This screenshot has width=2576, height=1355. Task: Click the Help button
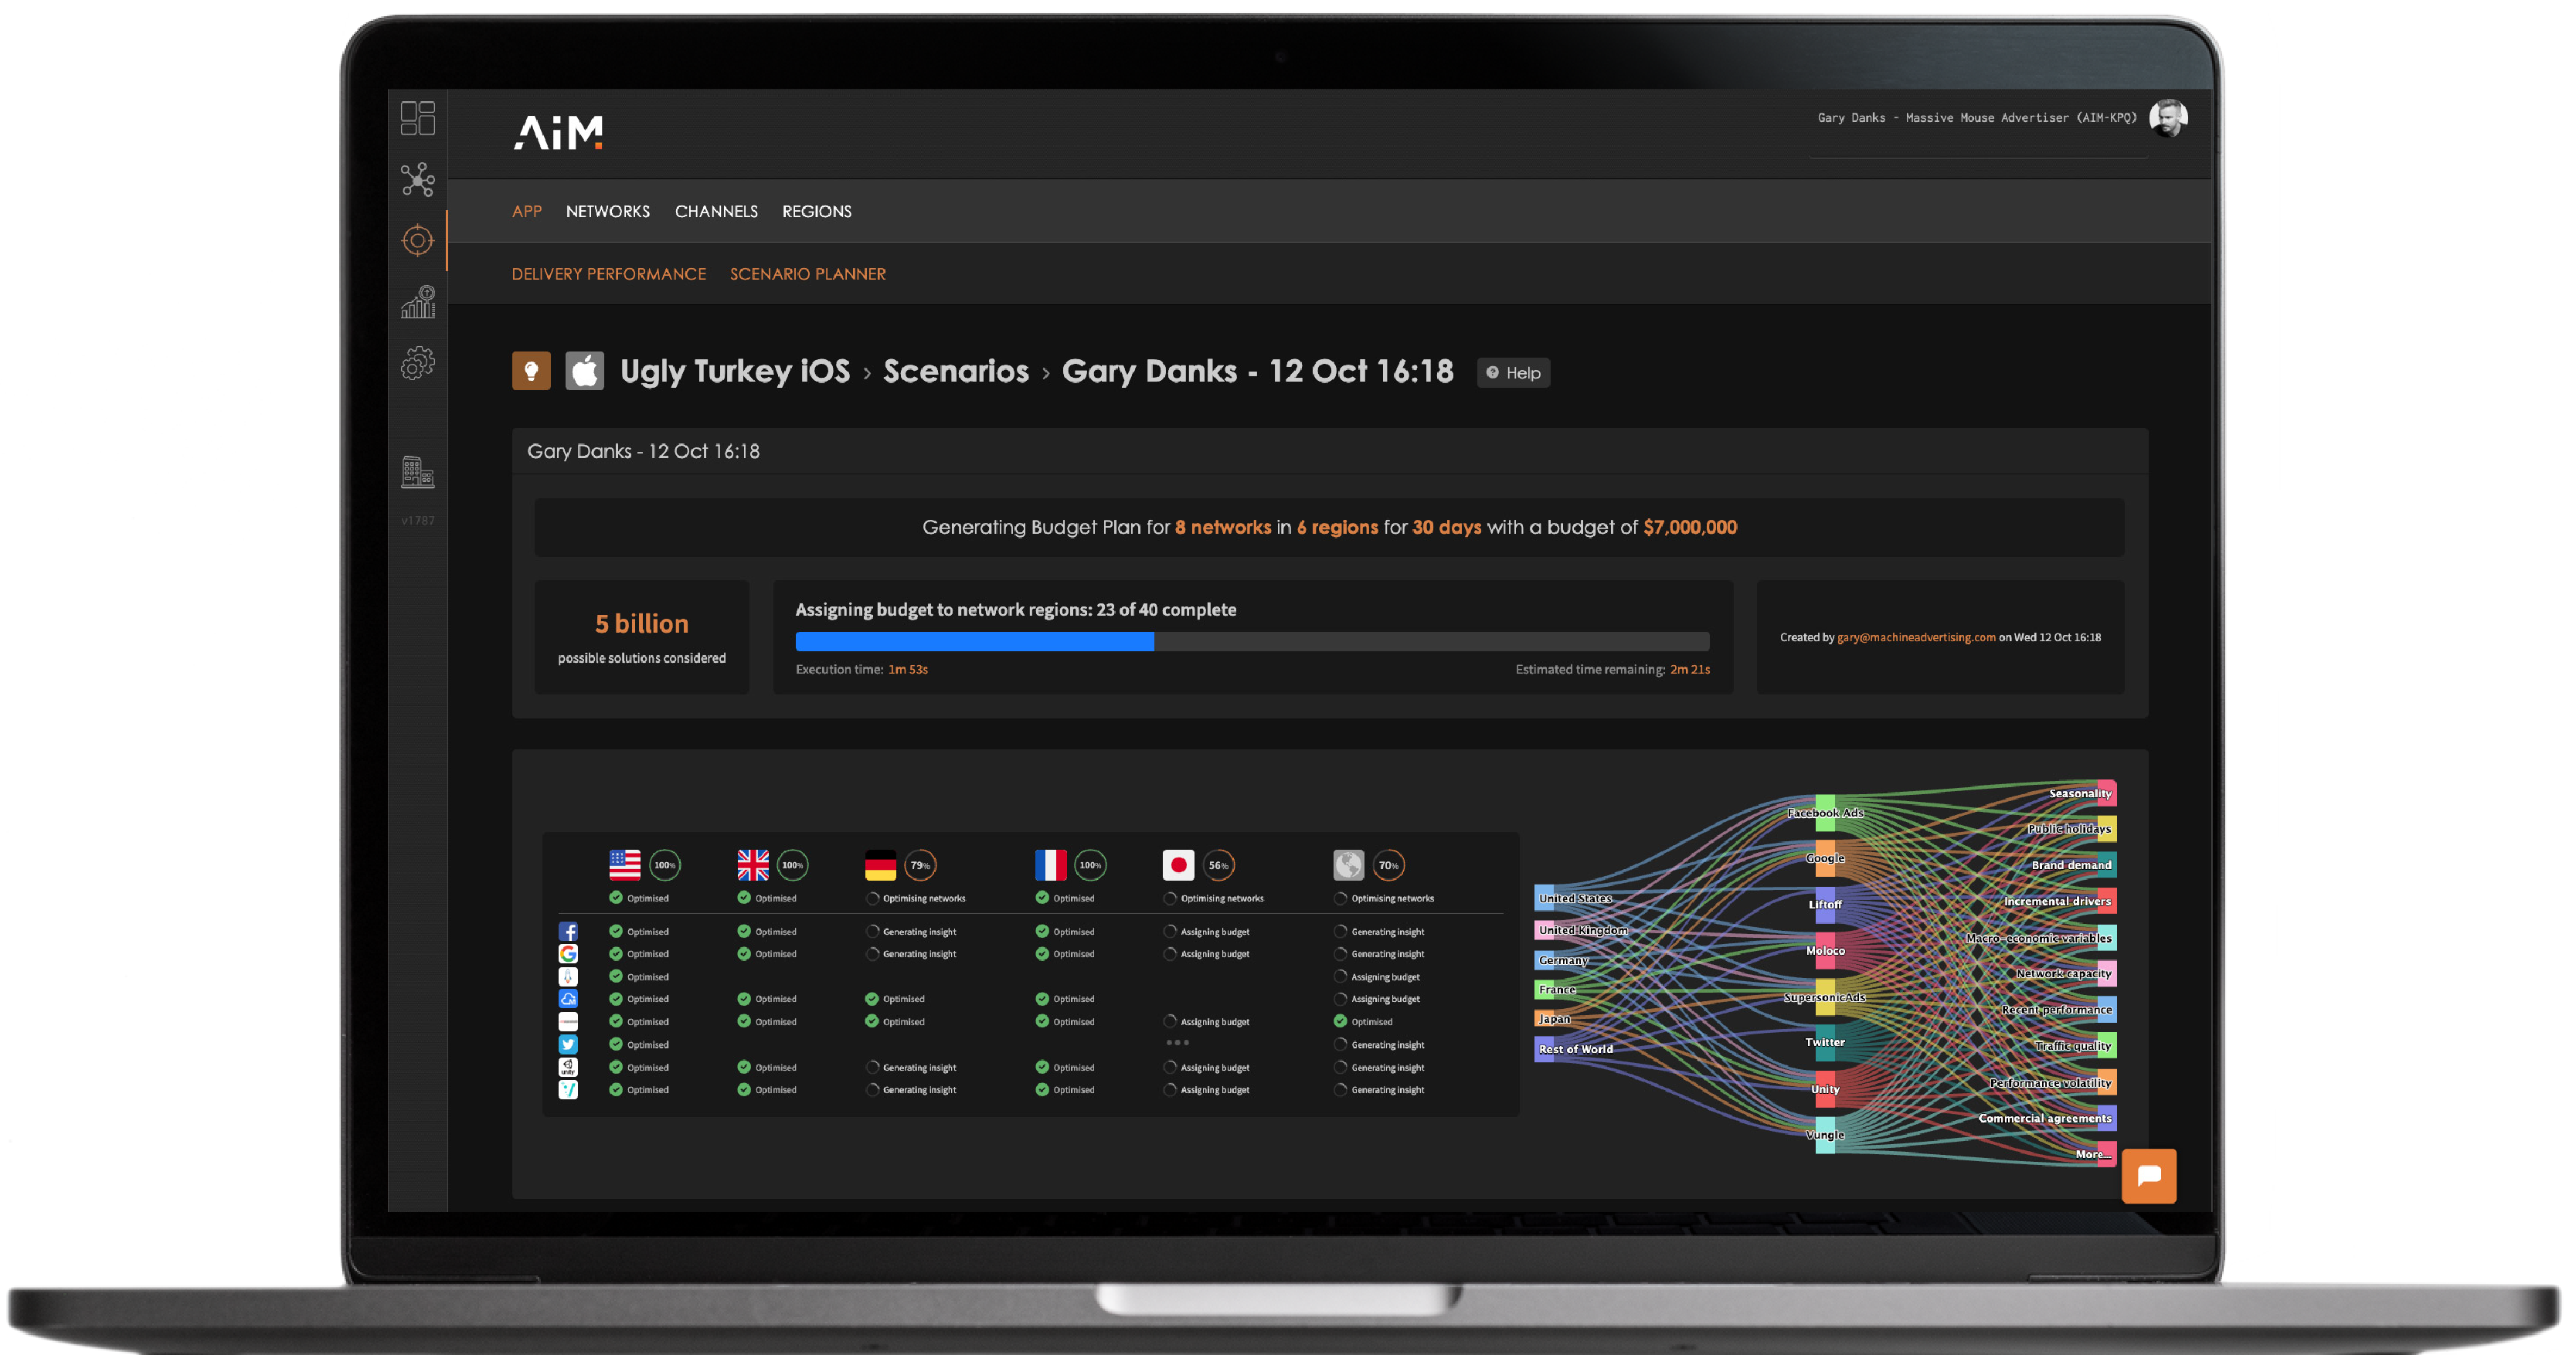1513,373
